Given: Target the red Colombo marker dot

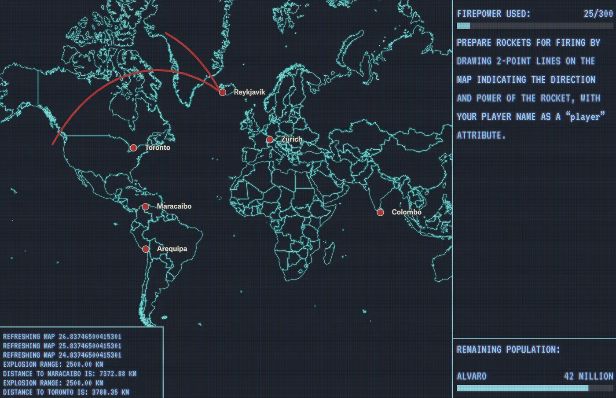Looking at the screenshot, I should pos(380,213).
